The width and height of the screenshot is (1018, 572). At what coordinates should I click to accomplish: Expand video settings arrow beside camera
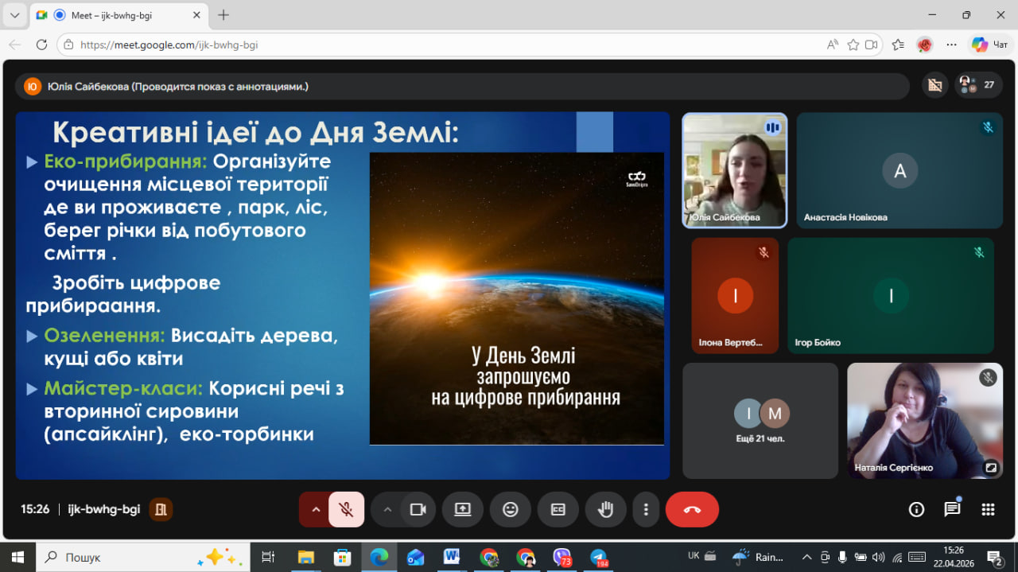(x=387, y=509)
